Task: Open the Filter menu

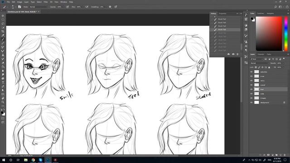Action: click(46, 2)
